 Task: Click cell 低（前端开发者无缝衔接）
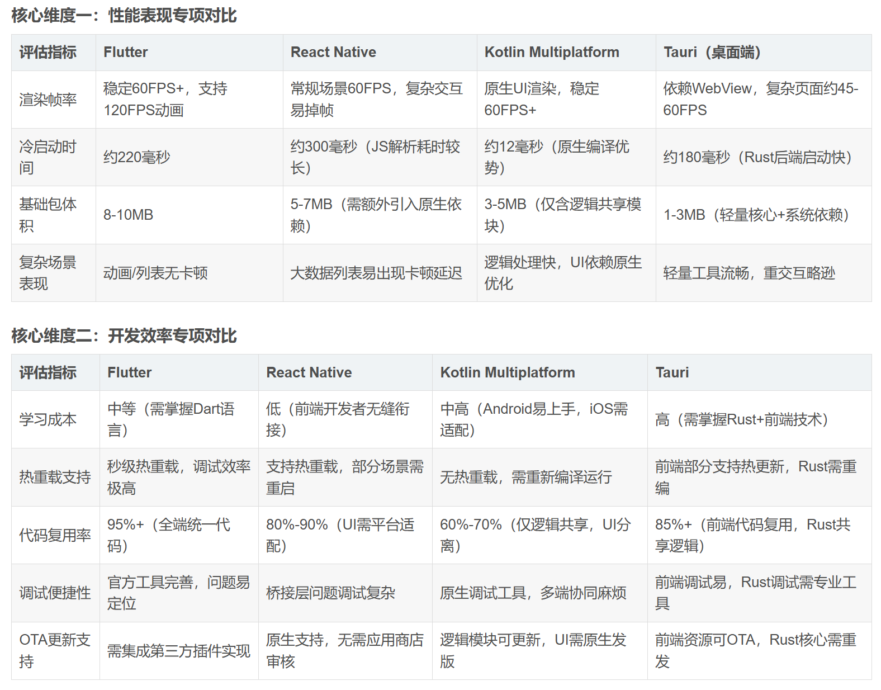click(x=345, y=419)
